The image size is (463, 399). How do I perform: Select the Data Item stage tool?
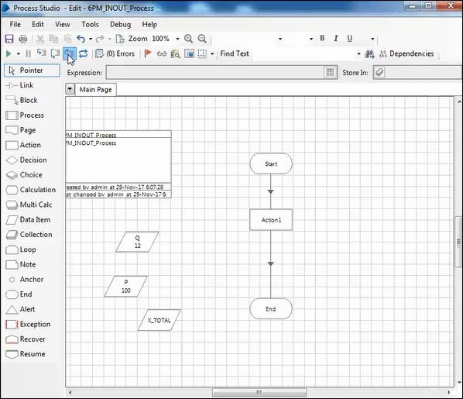(28, 219)
